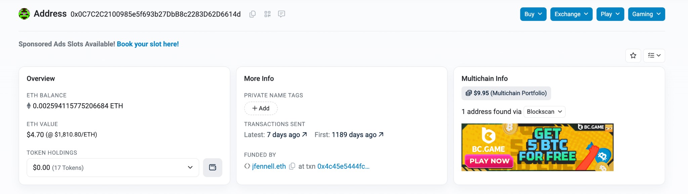Screen dimensions: 688x194
Task: Follow the Book your slot here link
Action: pyautogui.click(x=148, y=44)
